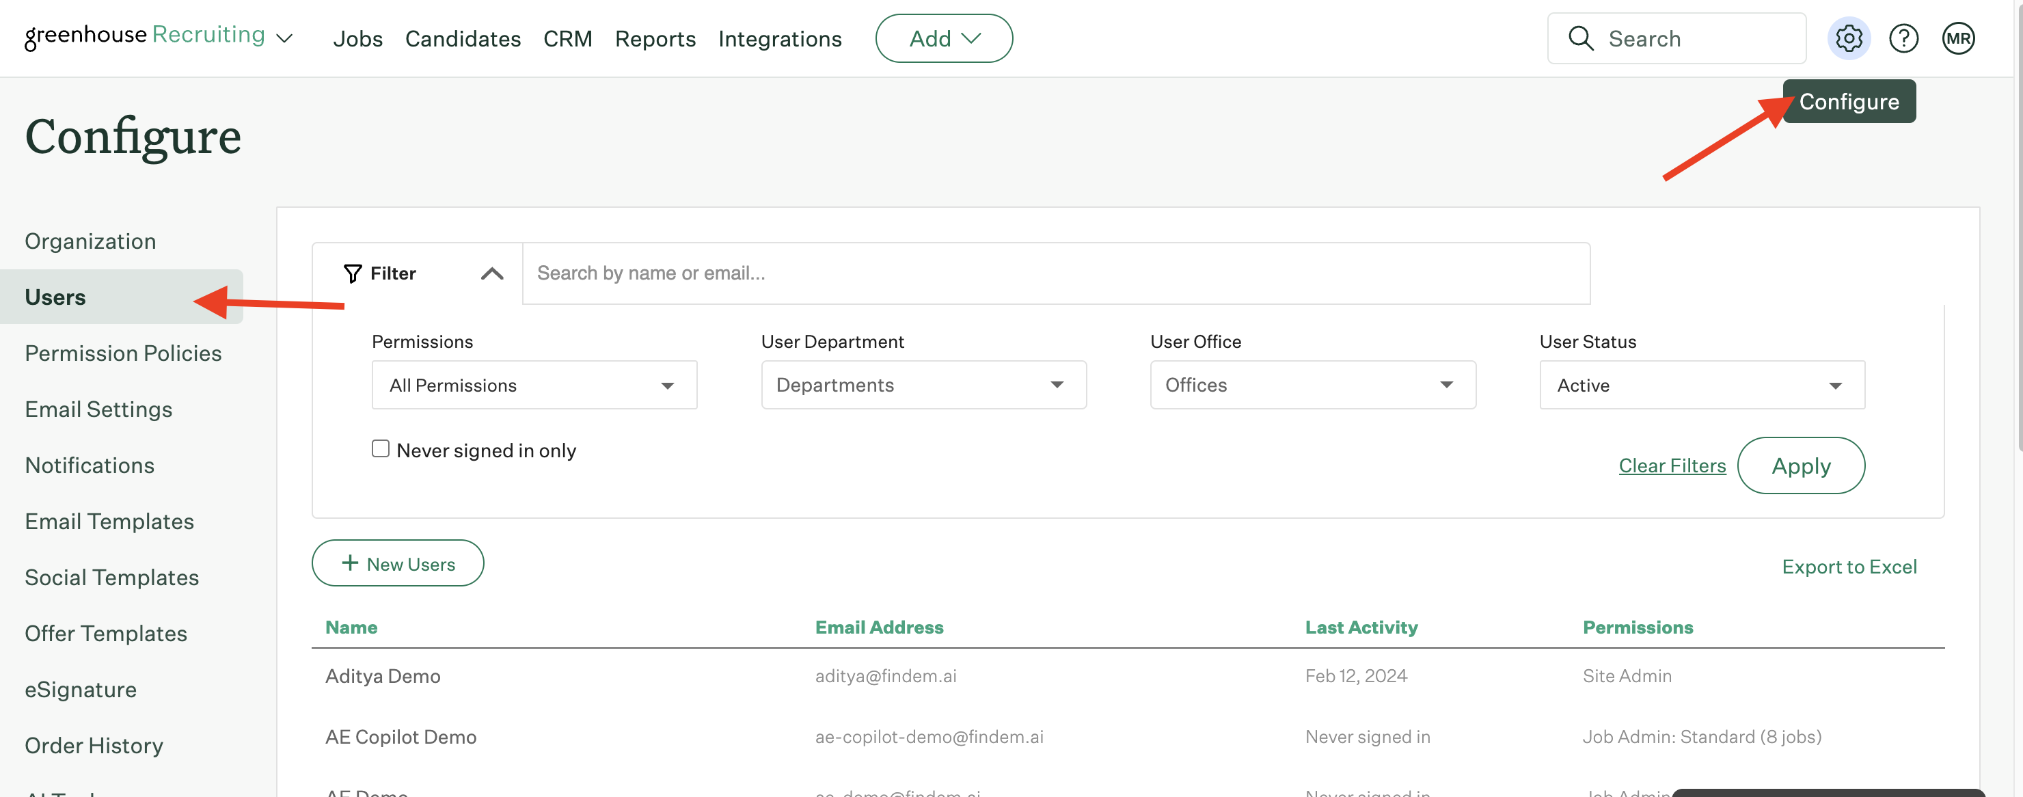Open Offer Templates in the sidebar
Viewport: 2023px width, 797px height.
[x=106, y=633]
